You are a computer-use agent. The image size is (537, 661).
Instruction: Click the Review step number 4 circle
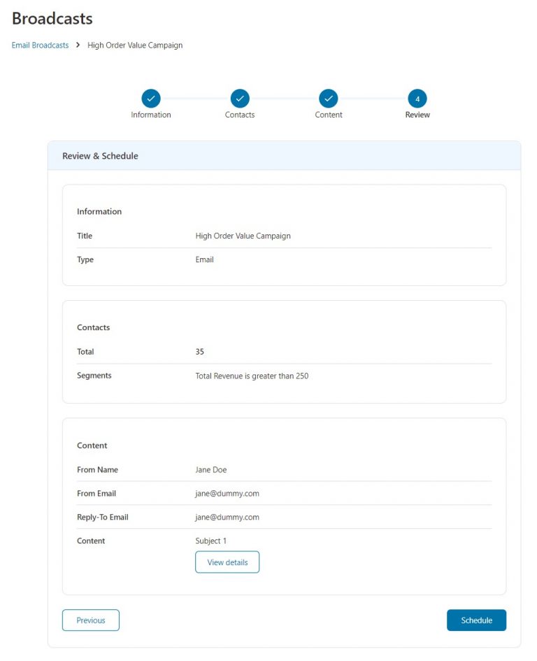pyautogui.click(x=417, y=99)
